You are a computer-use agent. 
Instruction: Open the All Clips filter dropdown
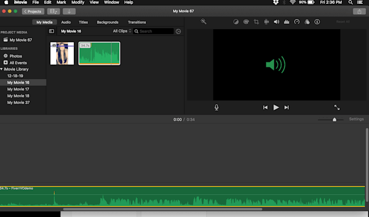(x=122, y=31)
